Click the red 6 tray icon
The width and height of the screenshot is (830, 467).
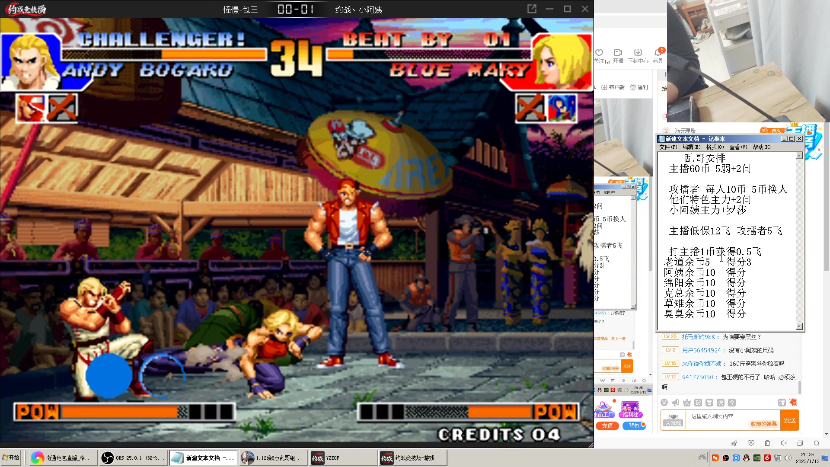(x=767, y=457)
